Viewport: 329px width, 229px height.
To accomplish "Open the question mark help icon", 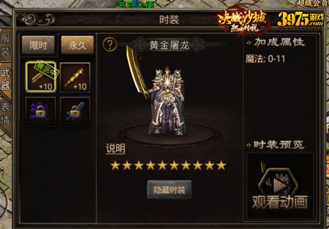I will click(110, 44).
